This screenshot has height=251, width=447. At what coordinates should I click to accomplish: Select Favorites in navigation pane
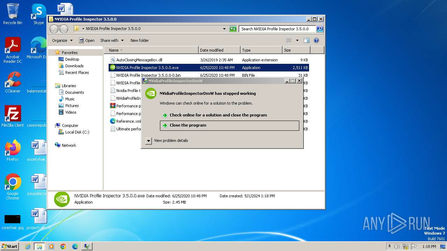[x=70, y=53]
